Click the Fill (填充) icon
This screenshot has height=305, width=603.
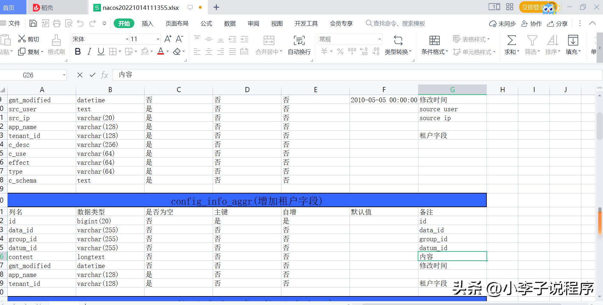coord(573,45)
